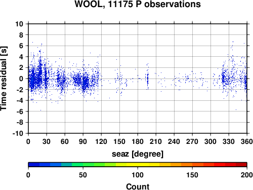Click the y-axis tick label -10

click(x=18, y=133)
